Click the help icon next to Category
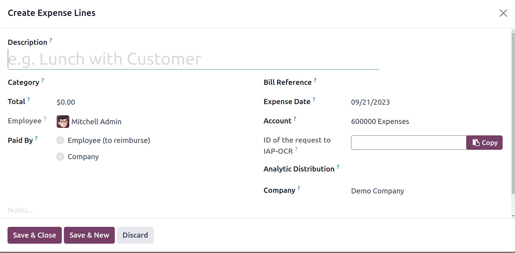 coord(42,80)
